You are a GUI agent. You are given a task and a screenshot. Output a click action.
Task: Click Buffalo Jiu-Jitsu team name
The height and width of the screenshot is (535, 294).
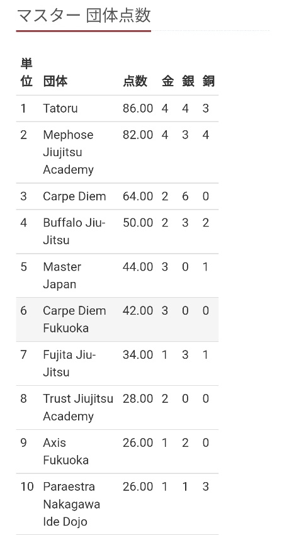pos(74,232)
